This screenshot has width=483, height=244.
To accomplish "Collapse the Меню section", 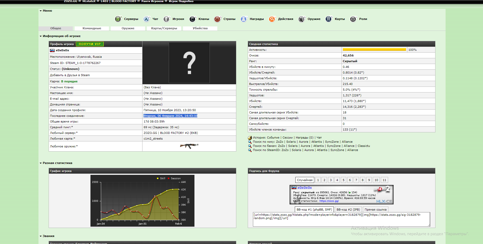I will [x=41, y=11].
